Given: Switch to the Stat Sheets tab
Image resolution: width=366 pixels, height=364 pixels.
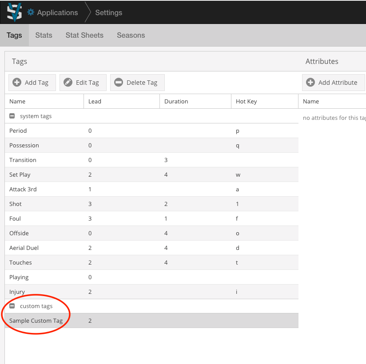Looking at the screenshot, I should (84, 36).
